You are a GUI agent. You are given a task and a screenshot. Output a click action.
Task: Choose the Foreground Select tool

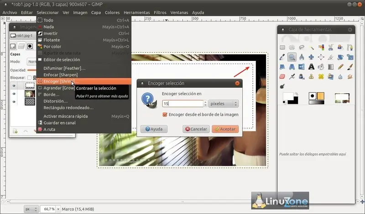pyautogui.click(x=340, y=48)
